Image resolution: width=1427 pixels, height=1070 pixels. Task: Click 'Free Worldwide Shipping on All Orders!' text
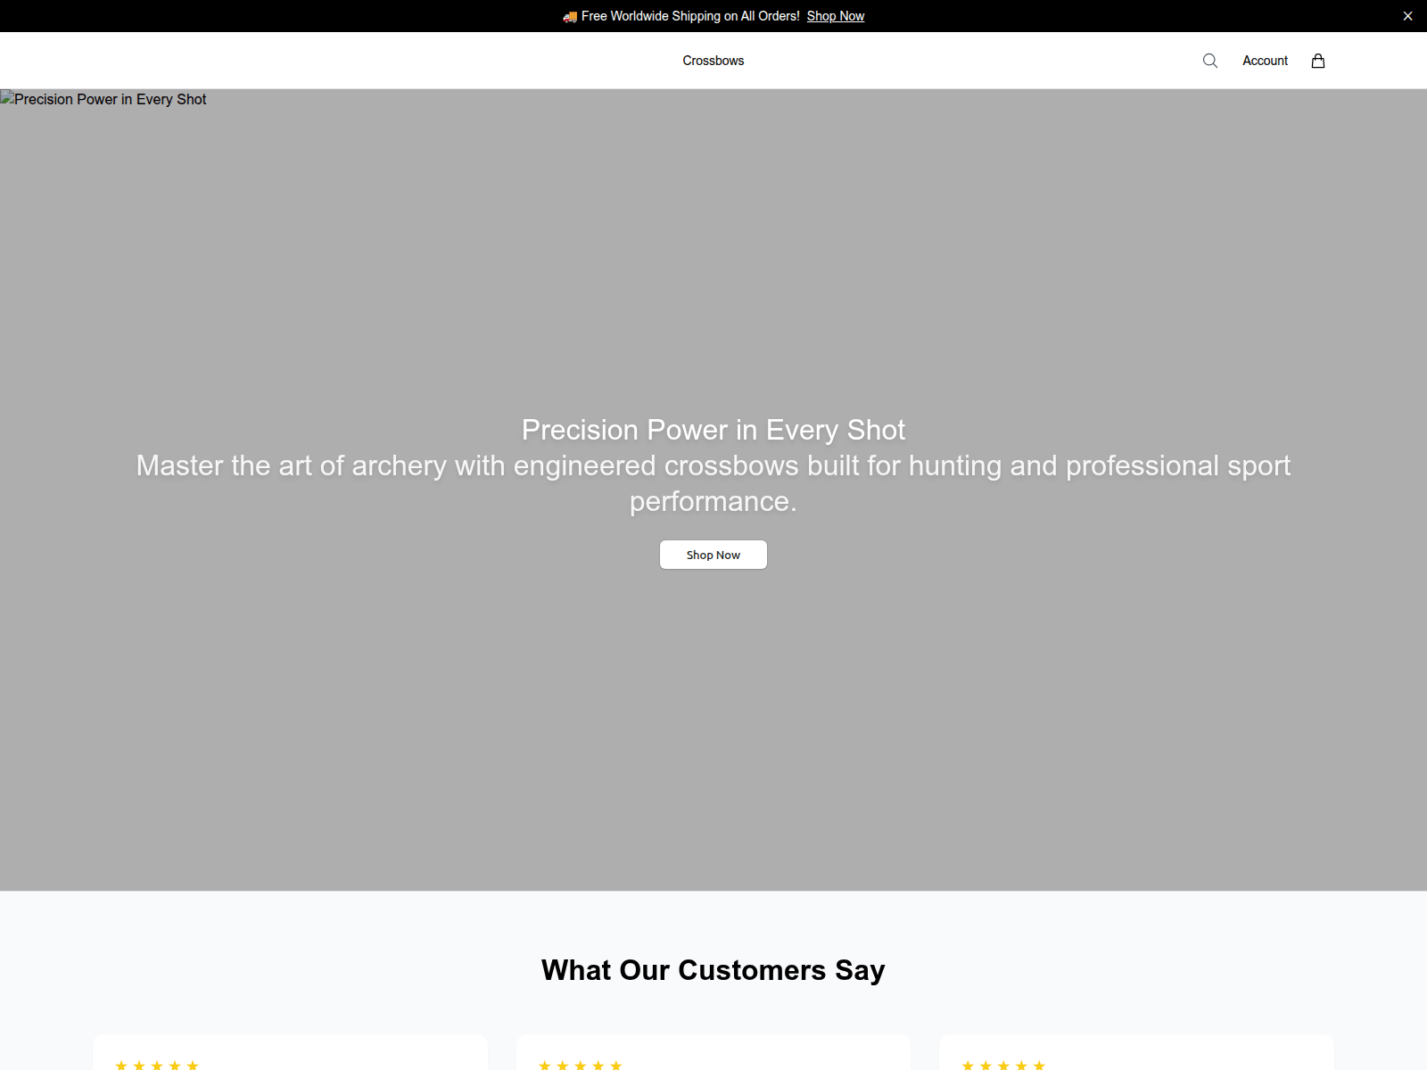click(x=690, y=16)
